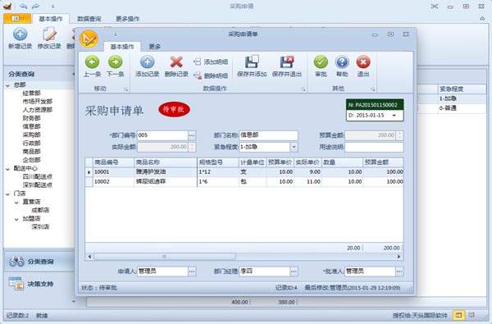Click fullscreen icon in main title bar
Screen dimensions: 492x324
[x=435, y=7]
